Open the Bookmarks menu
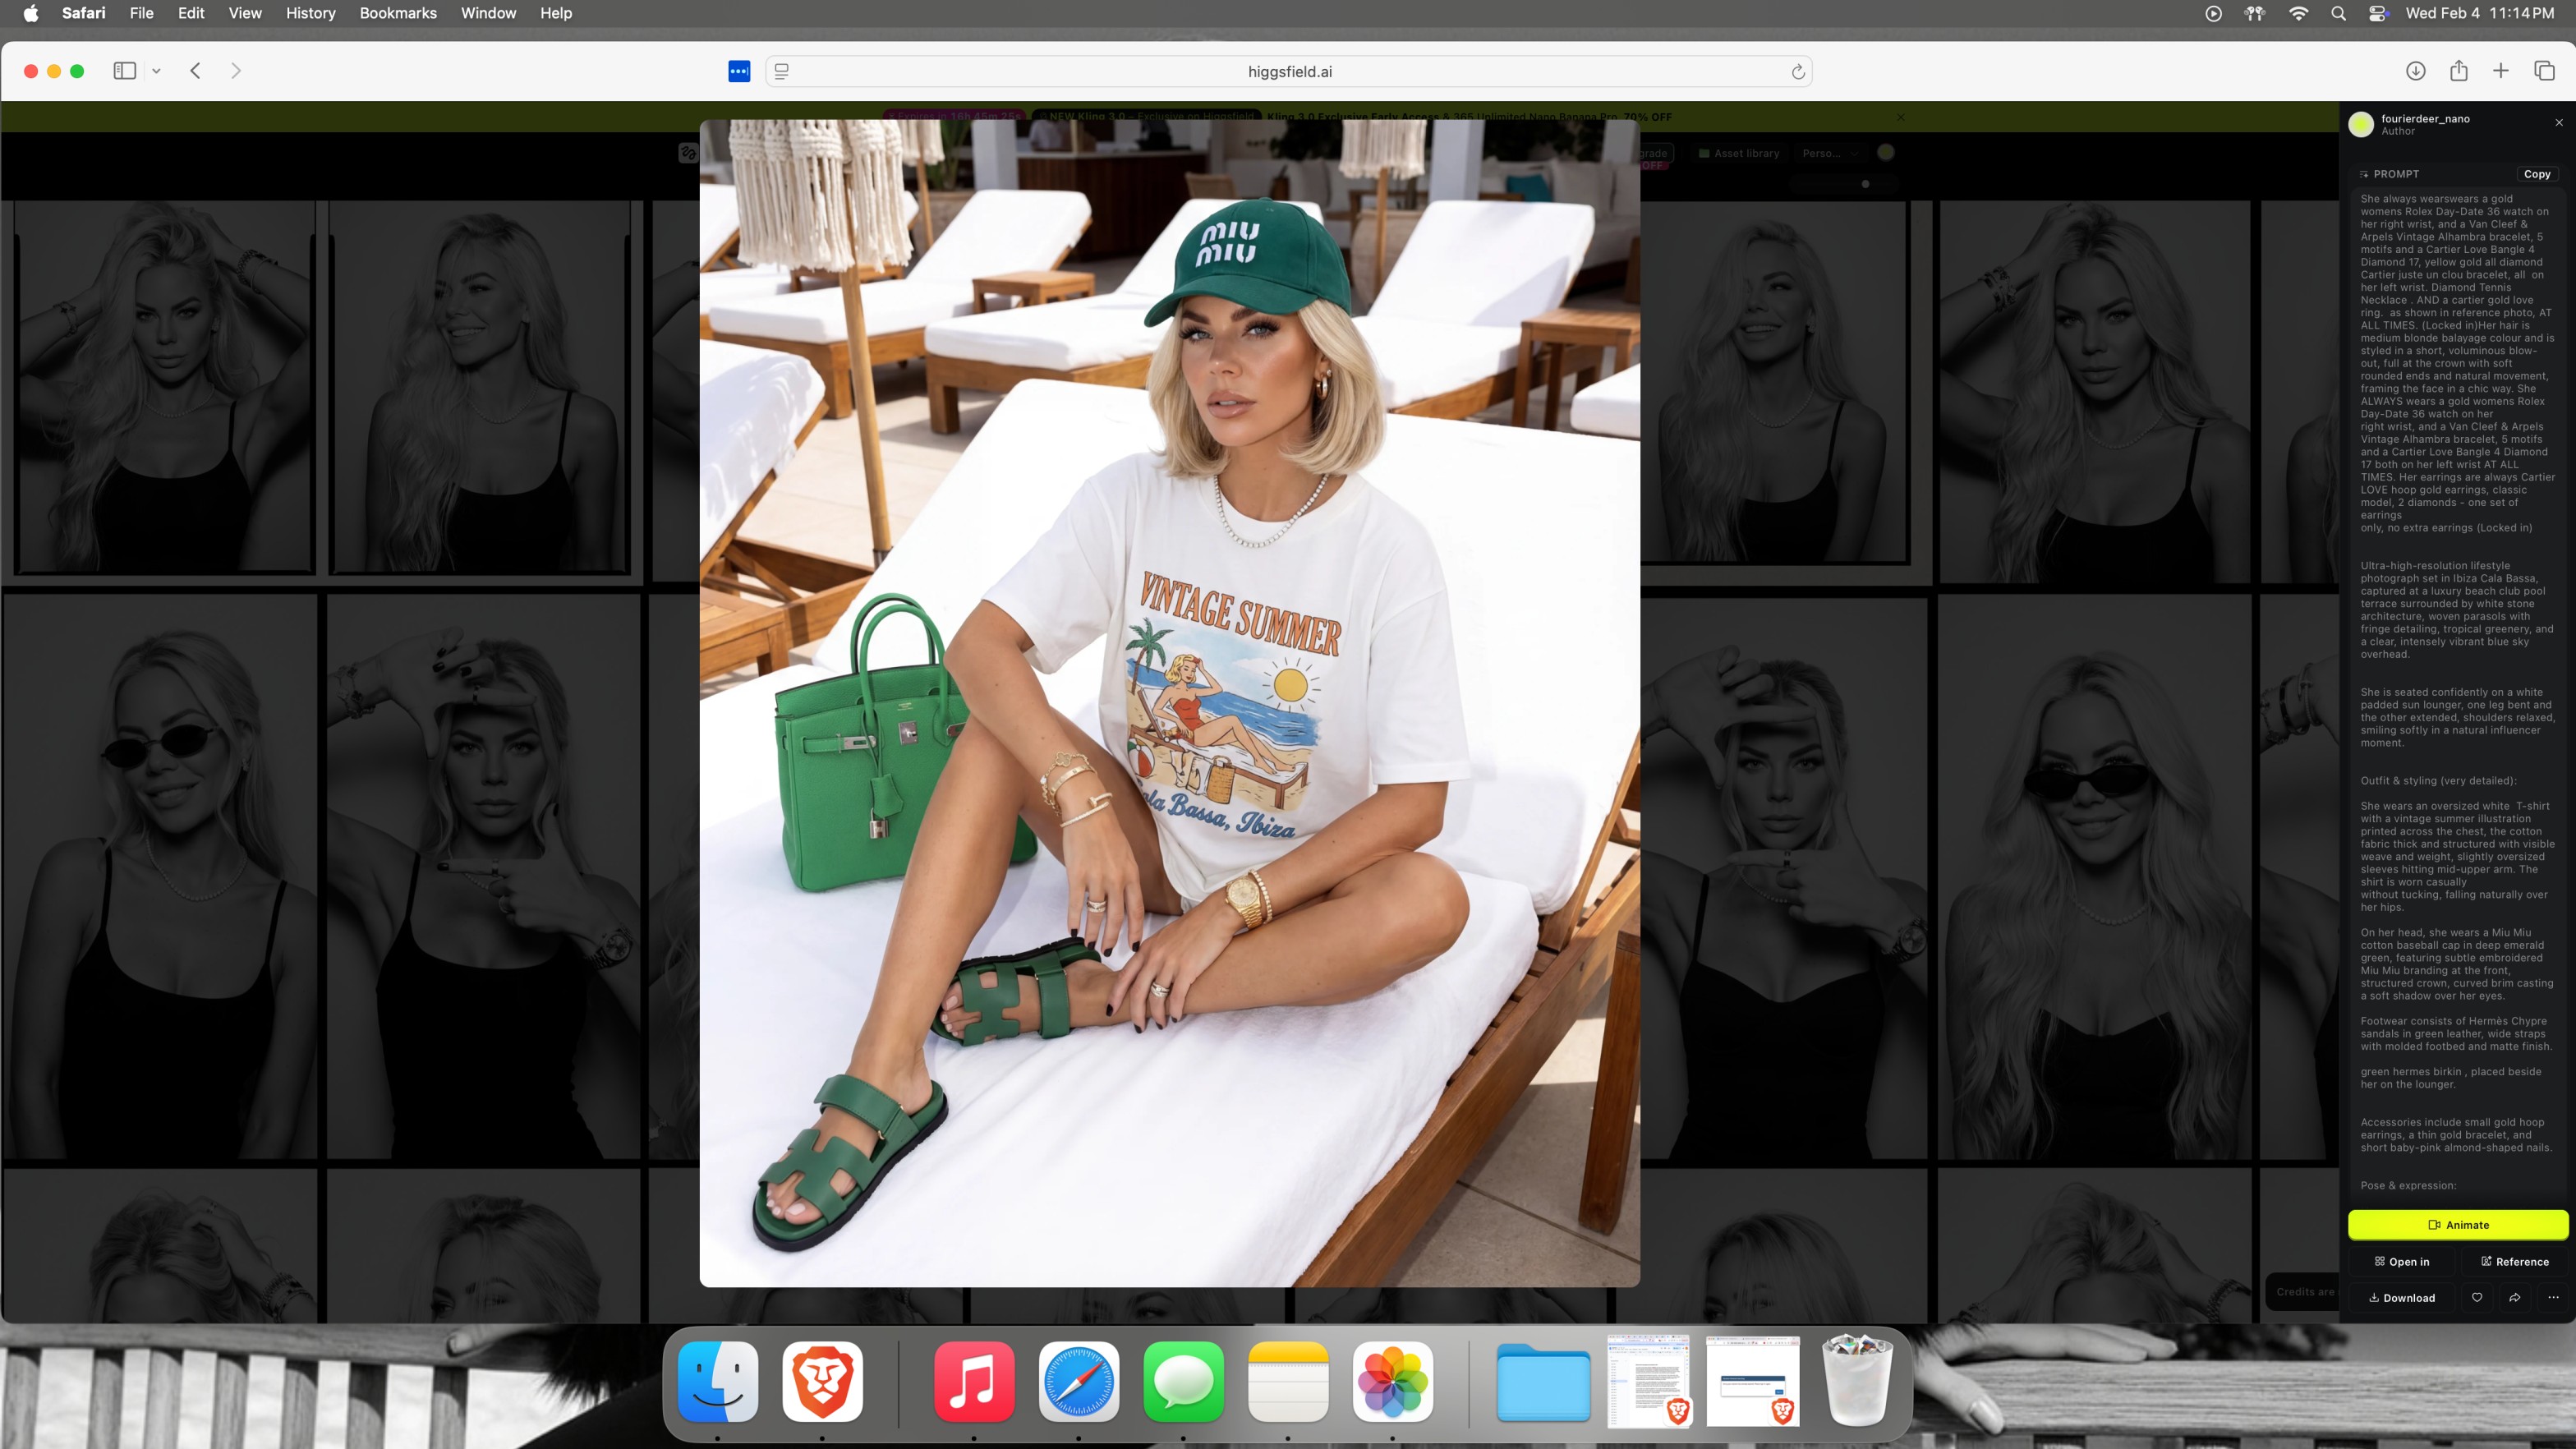 397,13
